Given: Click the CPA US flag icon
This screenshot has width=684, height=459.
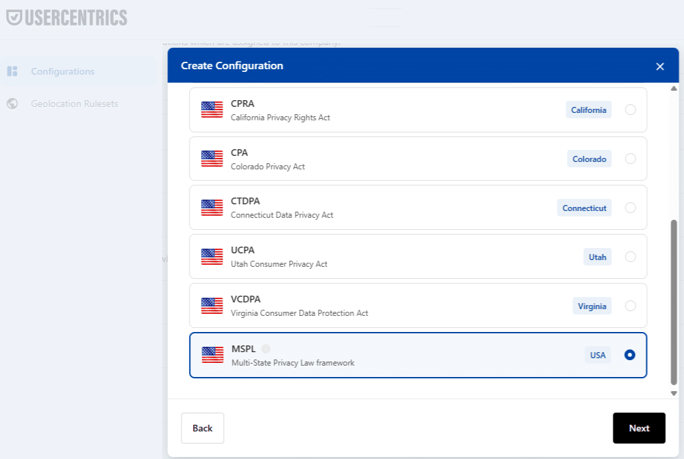Looking at the screenshot, I should click(212, 159).
